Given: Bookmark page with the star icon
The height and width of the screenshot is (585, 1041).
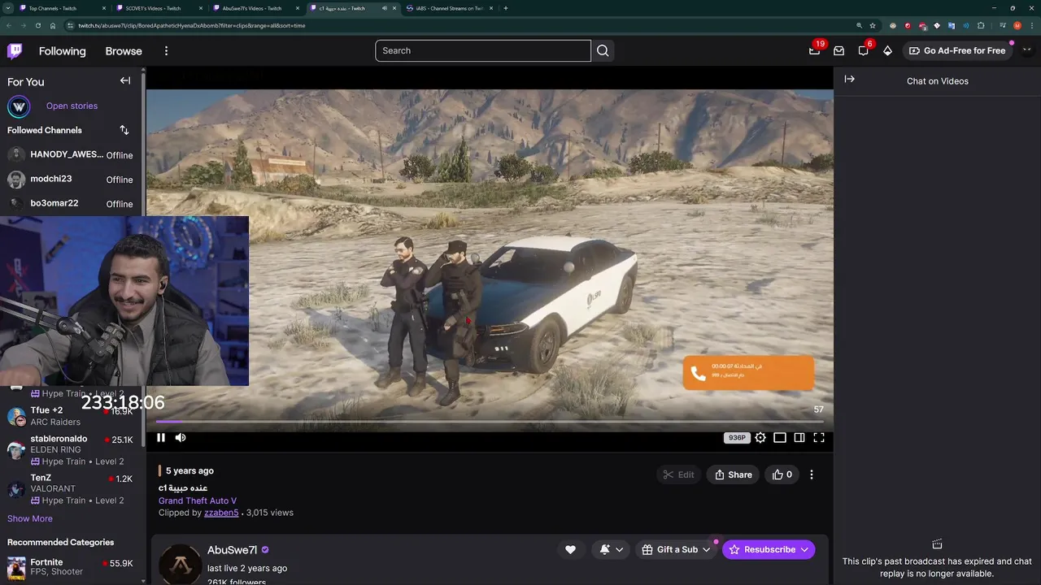Looking at the screenshot, I should point(873,25).
